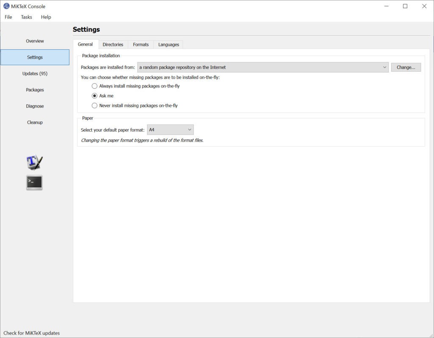Close the MiKTeX Console window
434x338 pixels.
424,6
